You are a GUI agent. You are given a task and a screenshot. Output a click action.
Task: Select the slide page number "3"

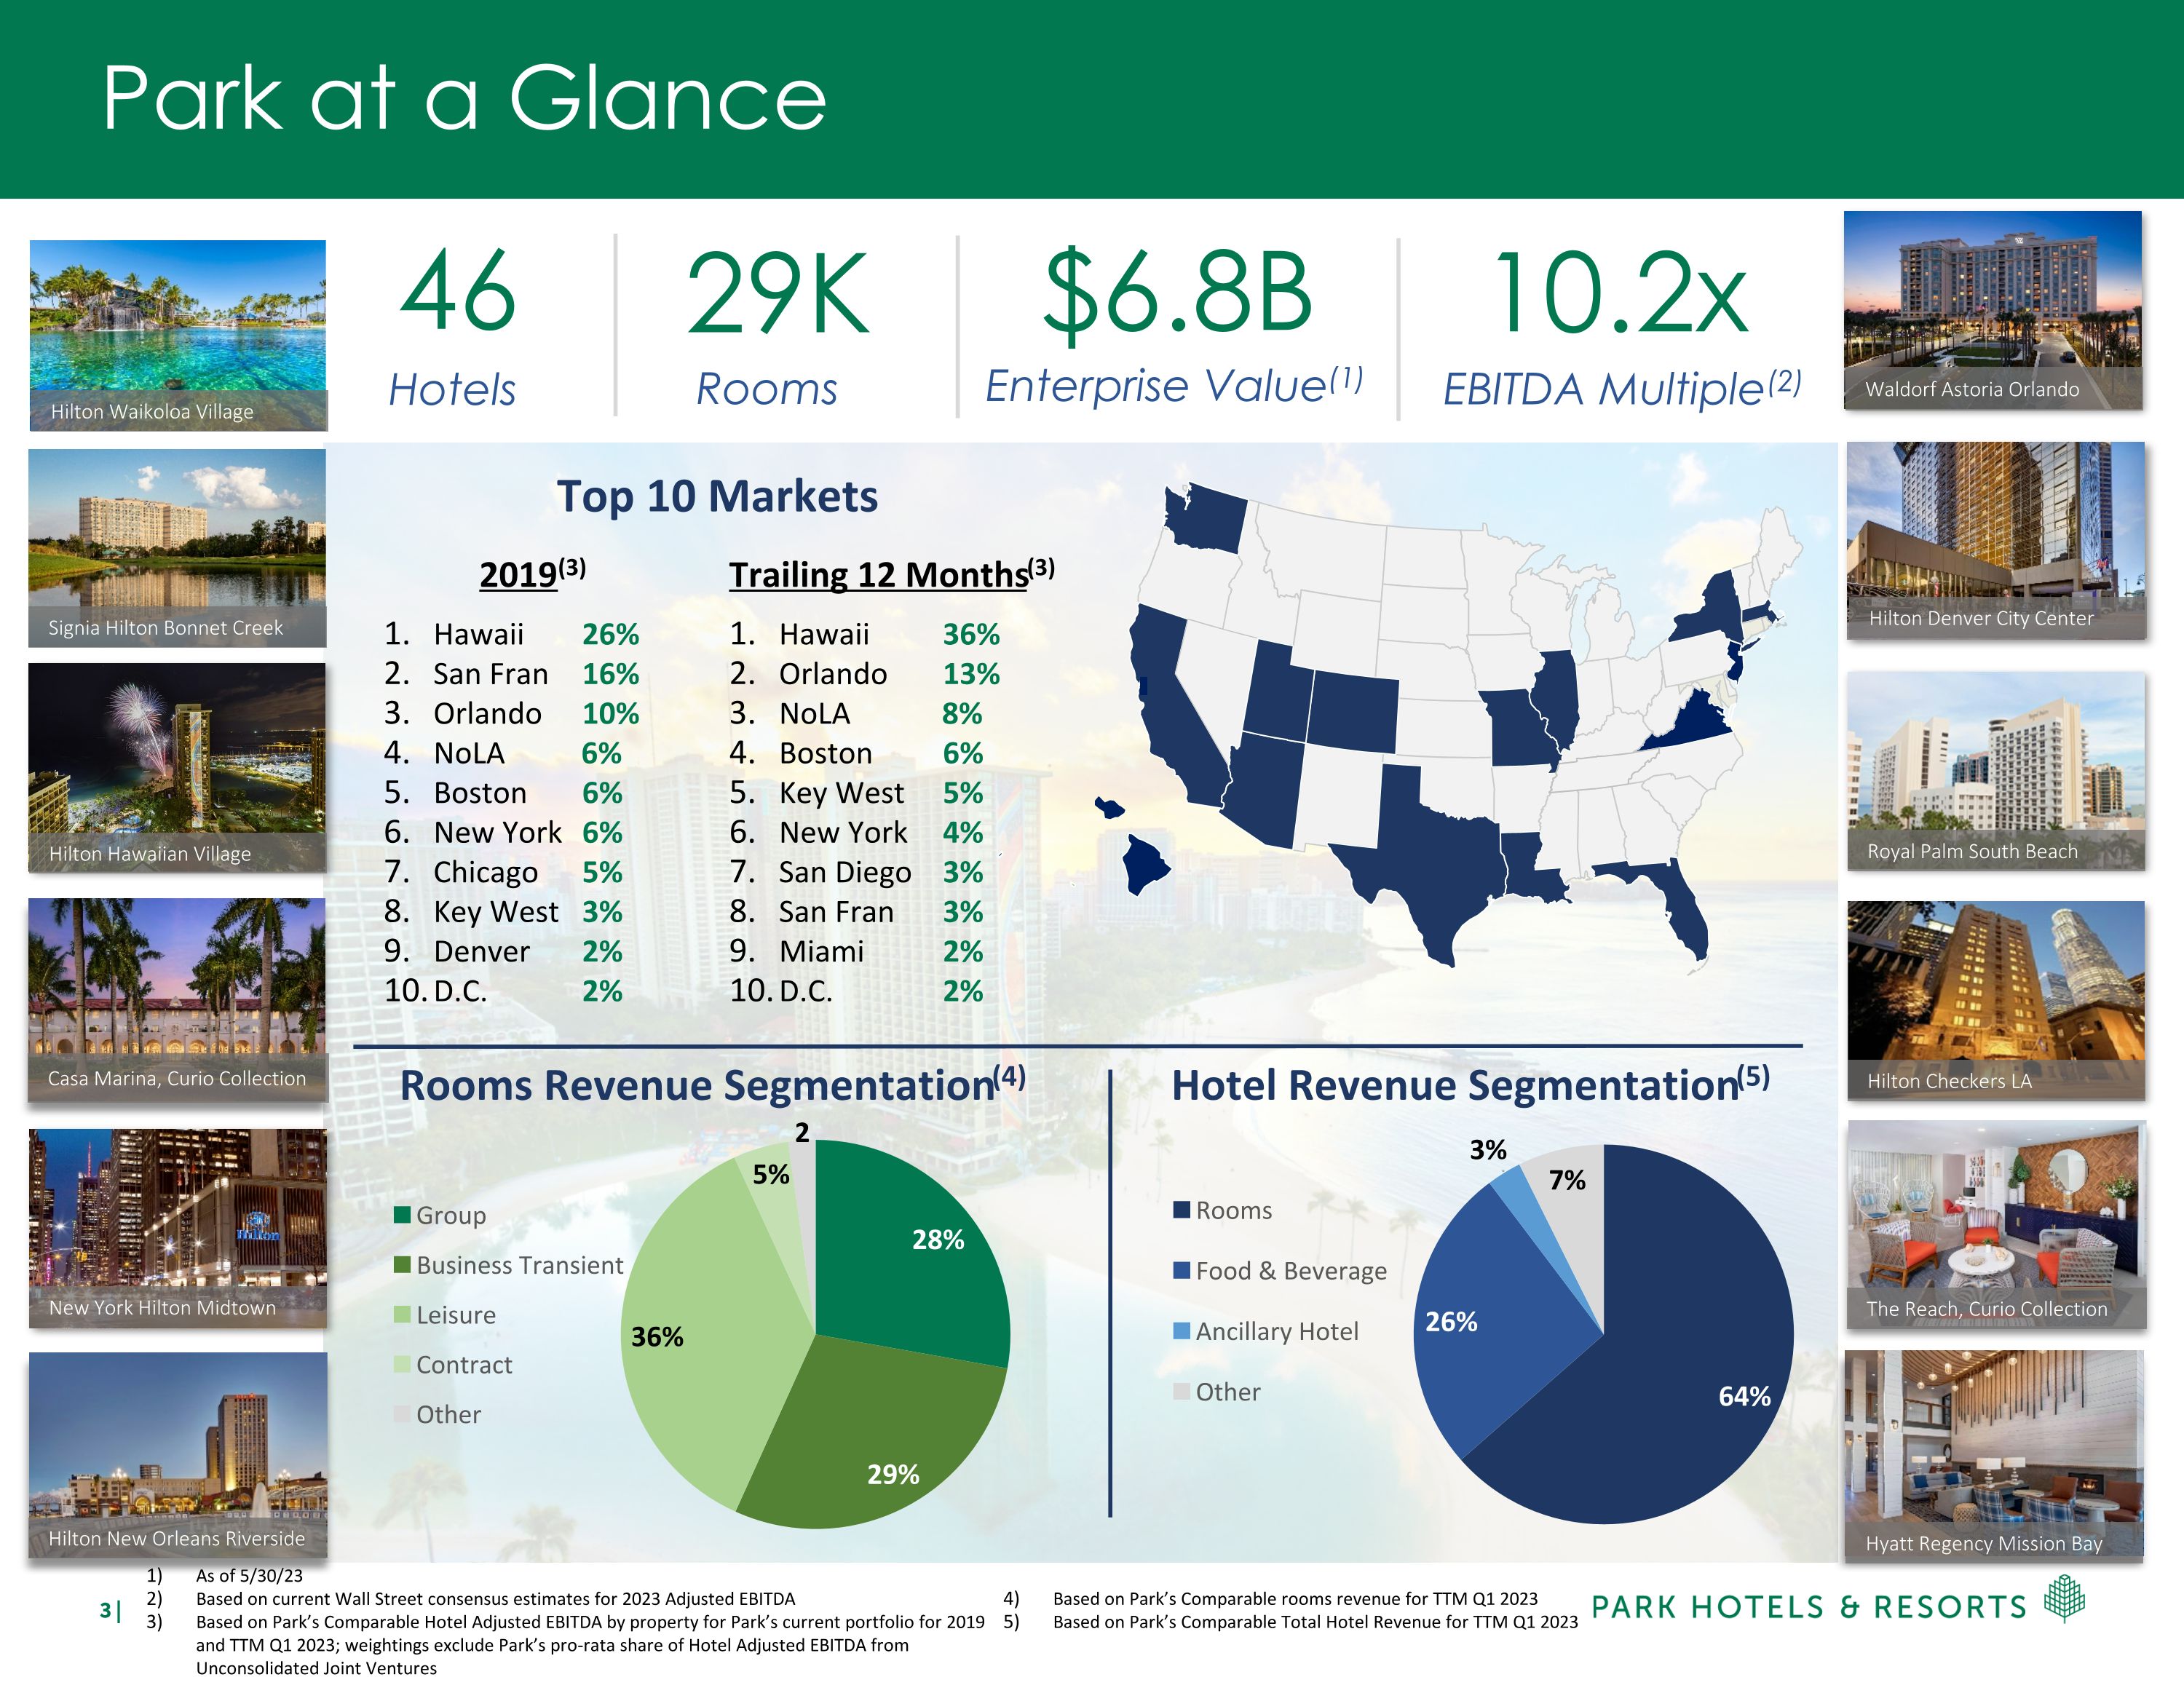click(106, 1609)
